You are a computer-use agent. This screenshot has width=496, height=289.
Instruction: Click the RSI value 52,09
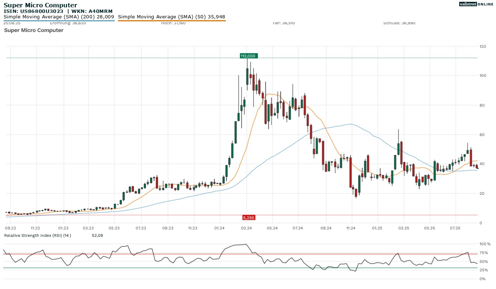click(x=97, y=235)
